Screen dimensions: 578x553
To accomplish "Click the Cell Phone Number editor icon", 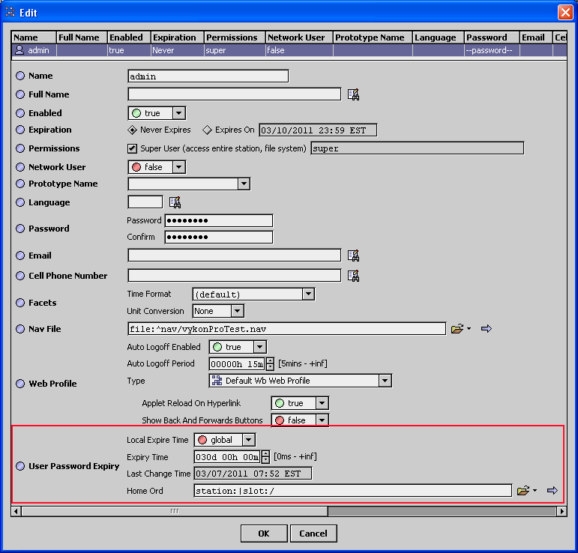I will click(353, 276).
